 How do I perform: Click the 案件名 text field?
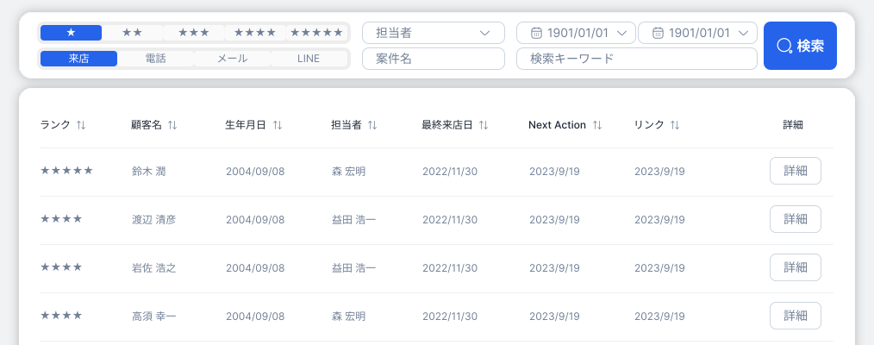pyautogui.click(x=434, y=59)
